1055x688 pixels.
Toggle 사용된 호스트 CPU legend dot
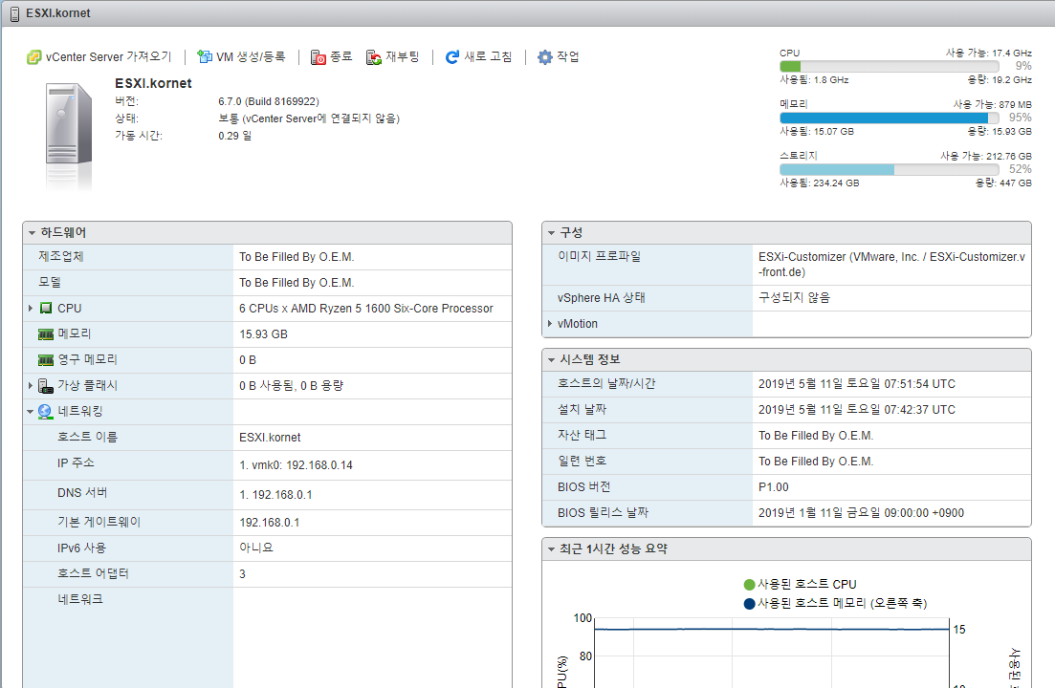point(750,585)
